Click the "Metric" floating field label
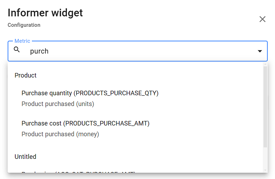Viewport: 275px width, 179px height. [x=22, y=41]
